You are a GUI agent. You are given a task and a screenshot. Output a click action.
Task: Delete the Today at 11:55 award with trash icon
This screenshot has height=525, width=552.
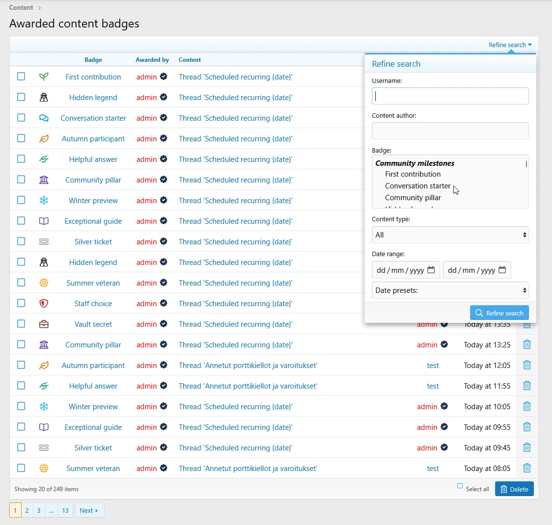[x=526, y=386]
